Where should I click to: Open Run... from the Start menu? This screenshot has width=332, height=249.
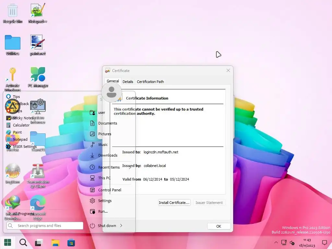pyautogui.click(x=99, y=211)
